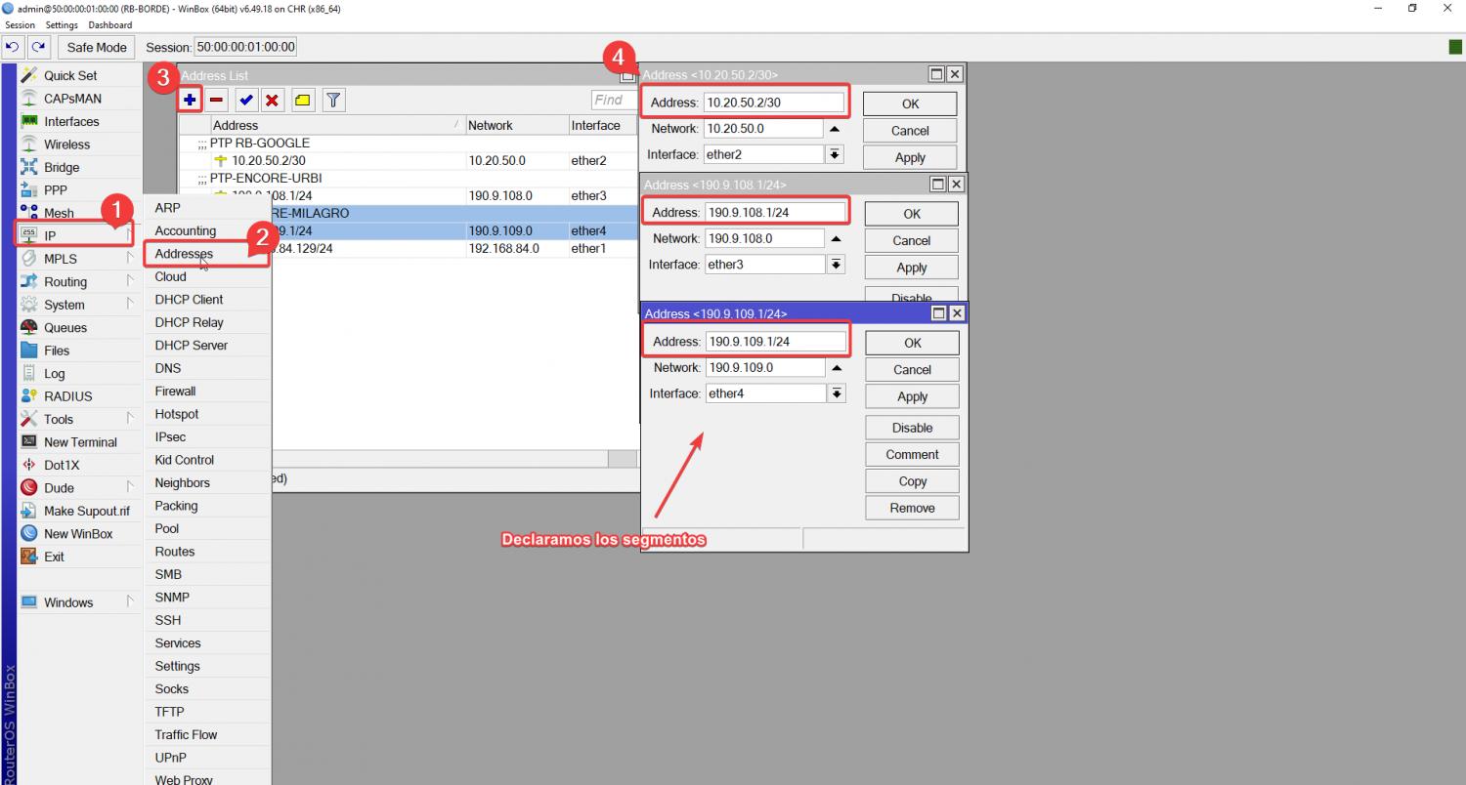Screen dimensions: 1466x785
Task: Click the Address field containing 190.9.108.1/24
Action: (x=775, y=212)
